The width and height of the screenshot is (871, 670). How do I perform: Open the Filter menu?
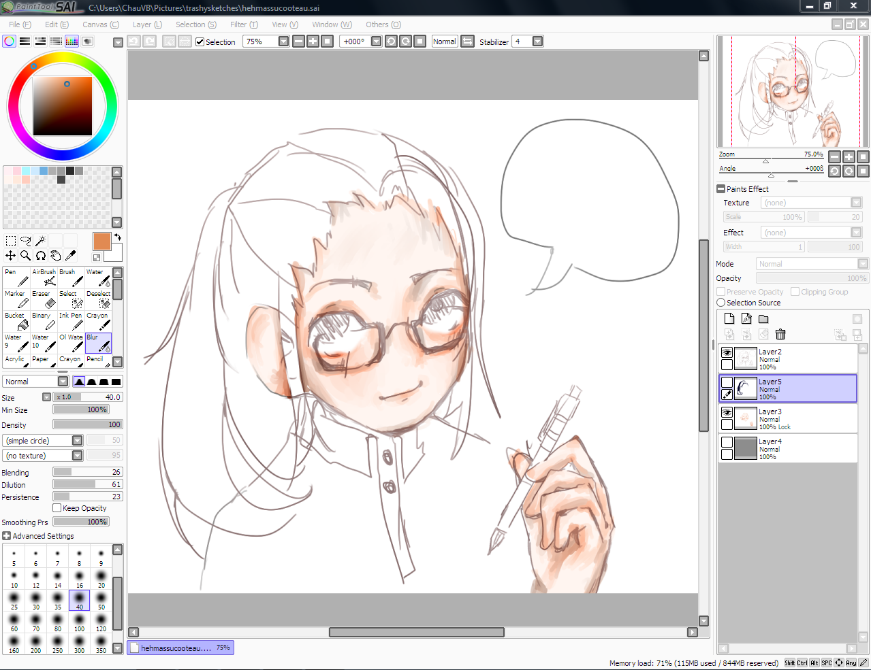243,24
